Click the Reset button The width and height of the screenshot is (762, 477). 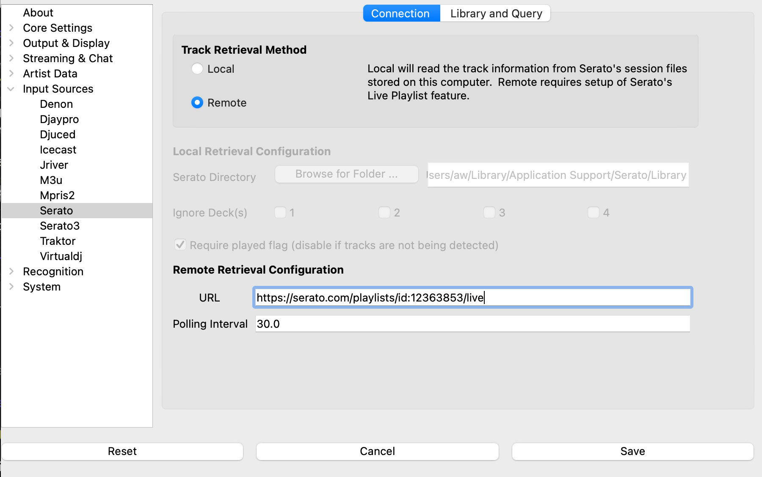[122, 451]
